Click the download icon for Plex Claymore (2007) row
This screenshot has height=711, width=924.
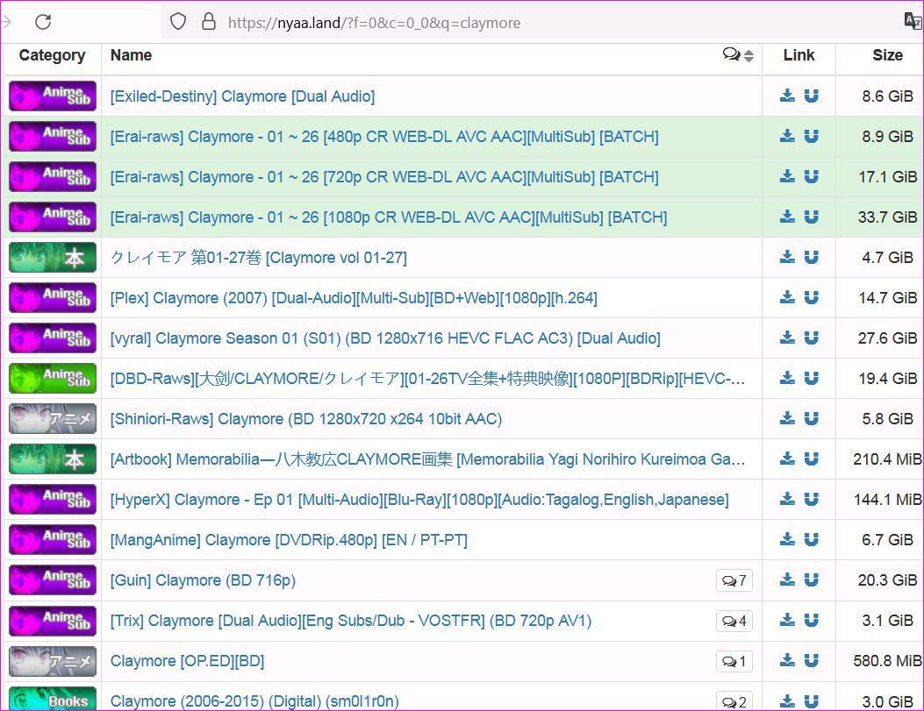click(x=787, y=297)
